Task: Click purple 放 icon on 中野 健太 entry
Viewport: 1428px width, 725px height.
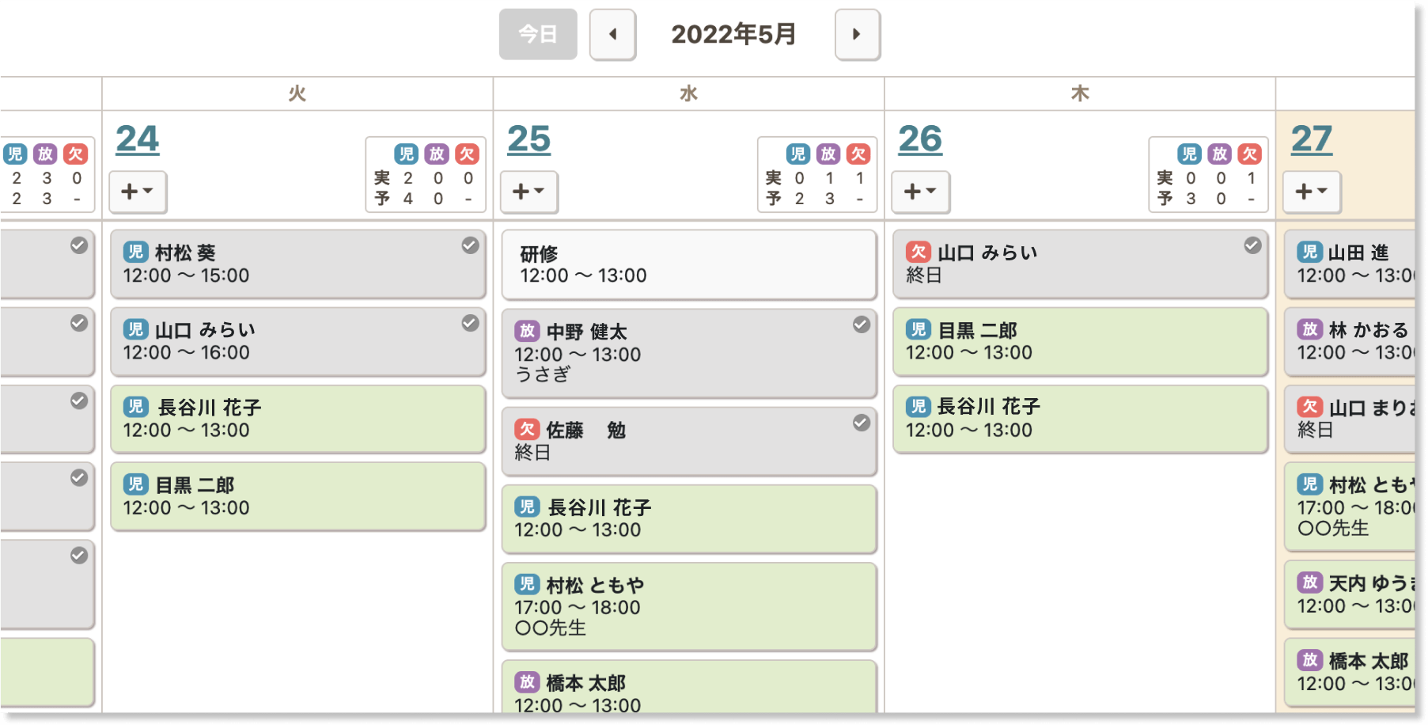Action: [x=527, y=331]
